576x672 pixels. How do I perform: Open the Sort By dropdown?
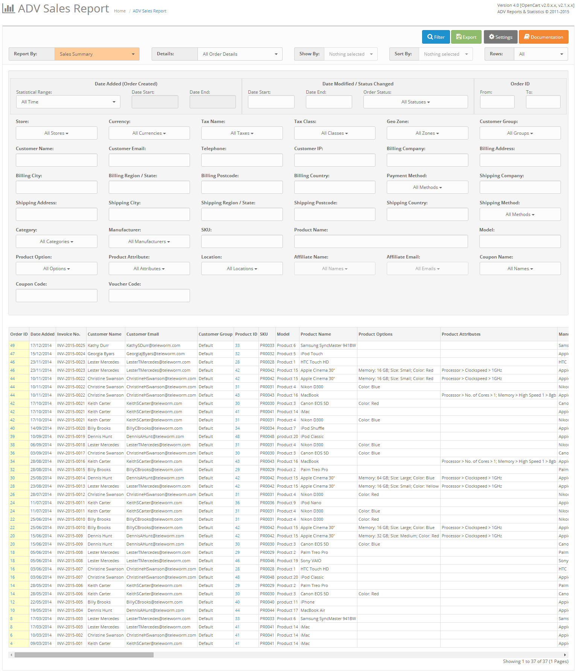click(446, 54)
